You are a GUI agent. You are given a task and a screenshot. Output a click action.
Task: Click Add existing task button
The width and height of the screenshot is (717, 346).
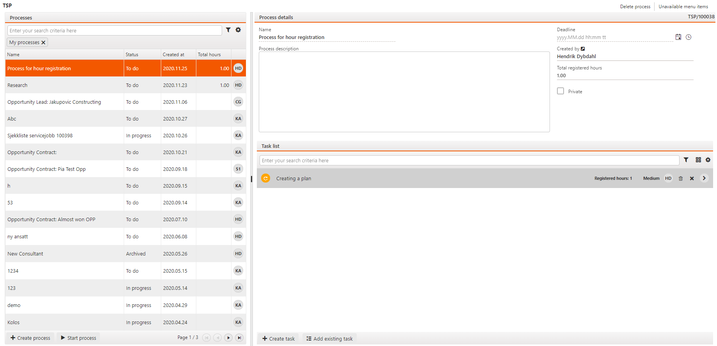coord(329,339)
